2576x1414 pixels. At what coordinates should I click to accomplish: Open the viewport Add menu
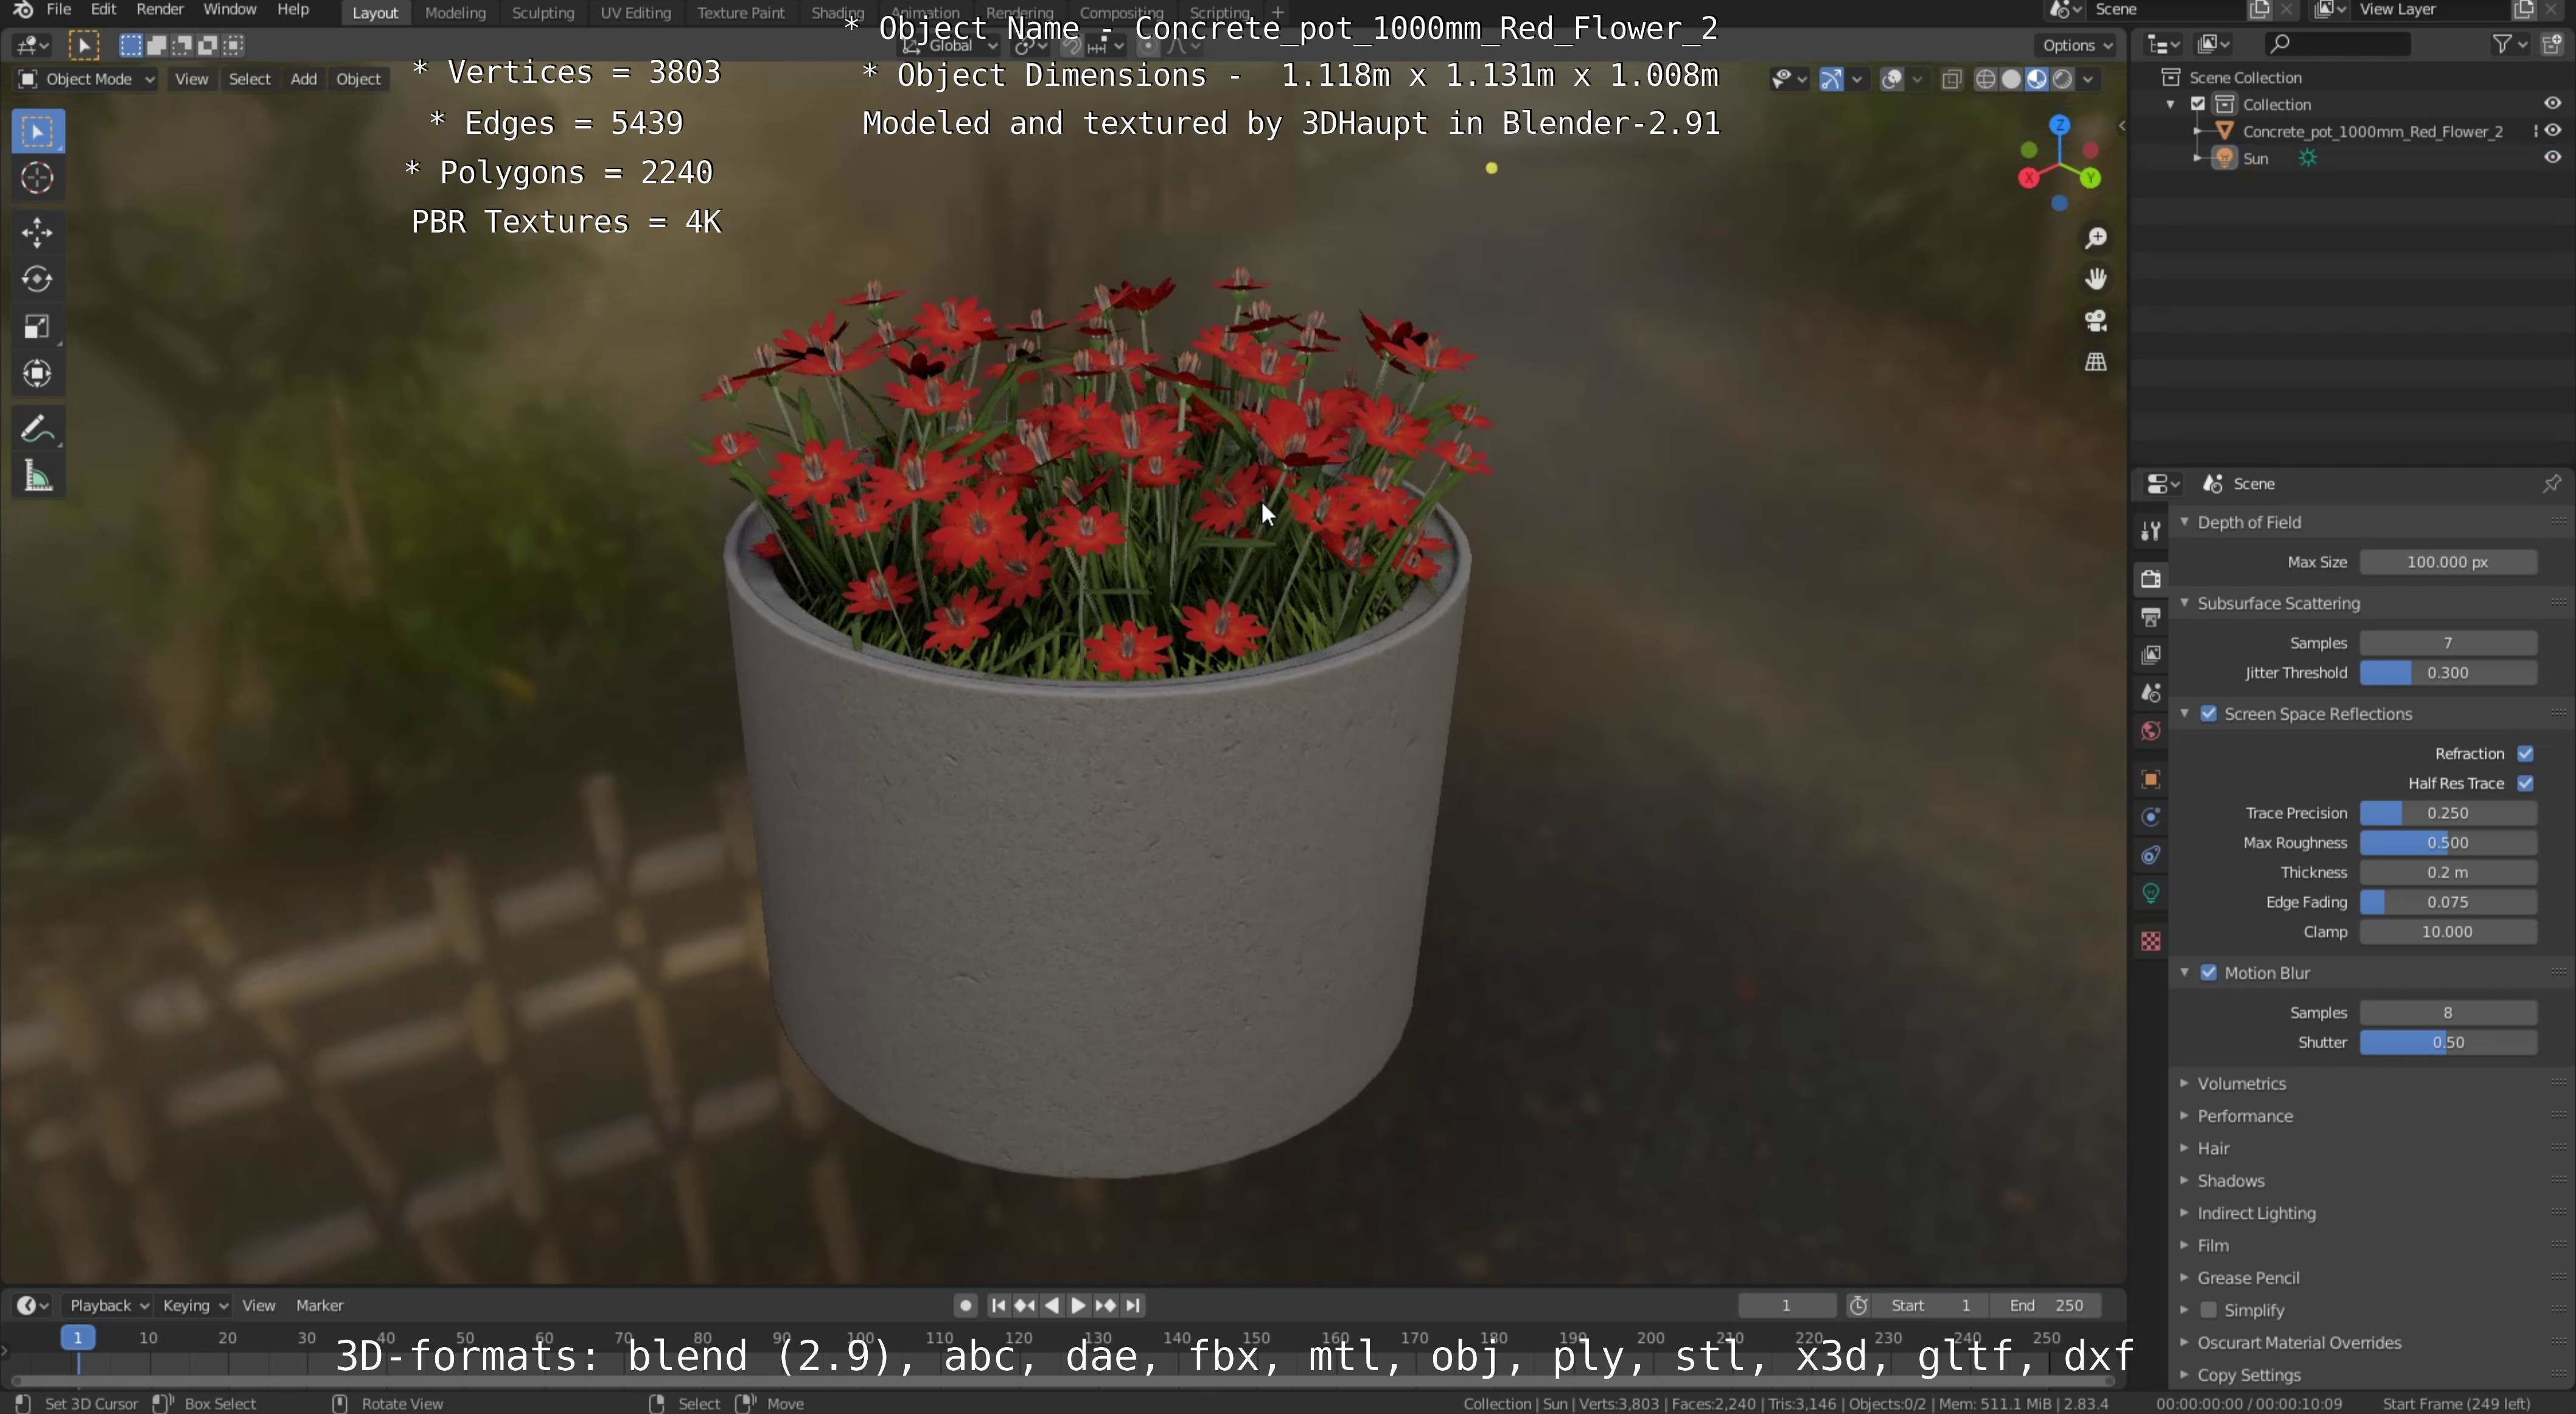coord(304,79)
